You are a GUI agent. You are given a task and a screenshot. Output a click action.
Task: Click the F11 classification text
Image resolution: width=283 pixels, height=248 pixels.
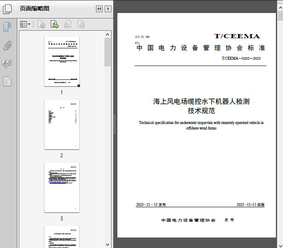[137, 43]
